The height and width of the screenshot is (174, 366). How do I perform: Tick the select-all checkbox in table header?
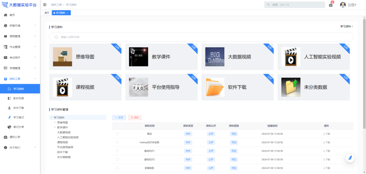click(x=117, y=126)
